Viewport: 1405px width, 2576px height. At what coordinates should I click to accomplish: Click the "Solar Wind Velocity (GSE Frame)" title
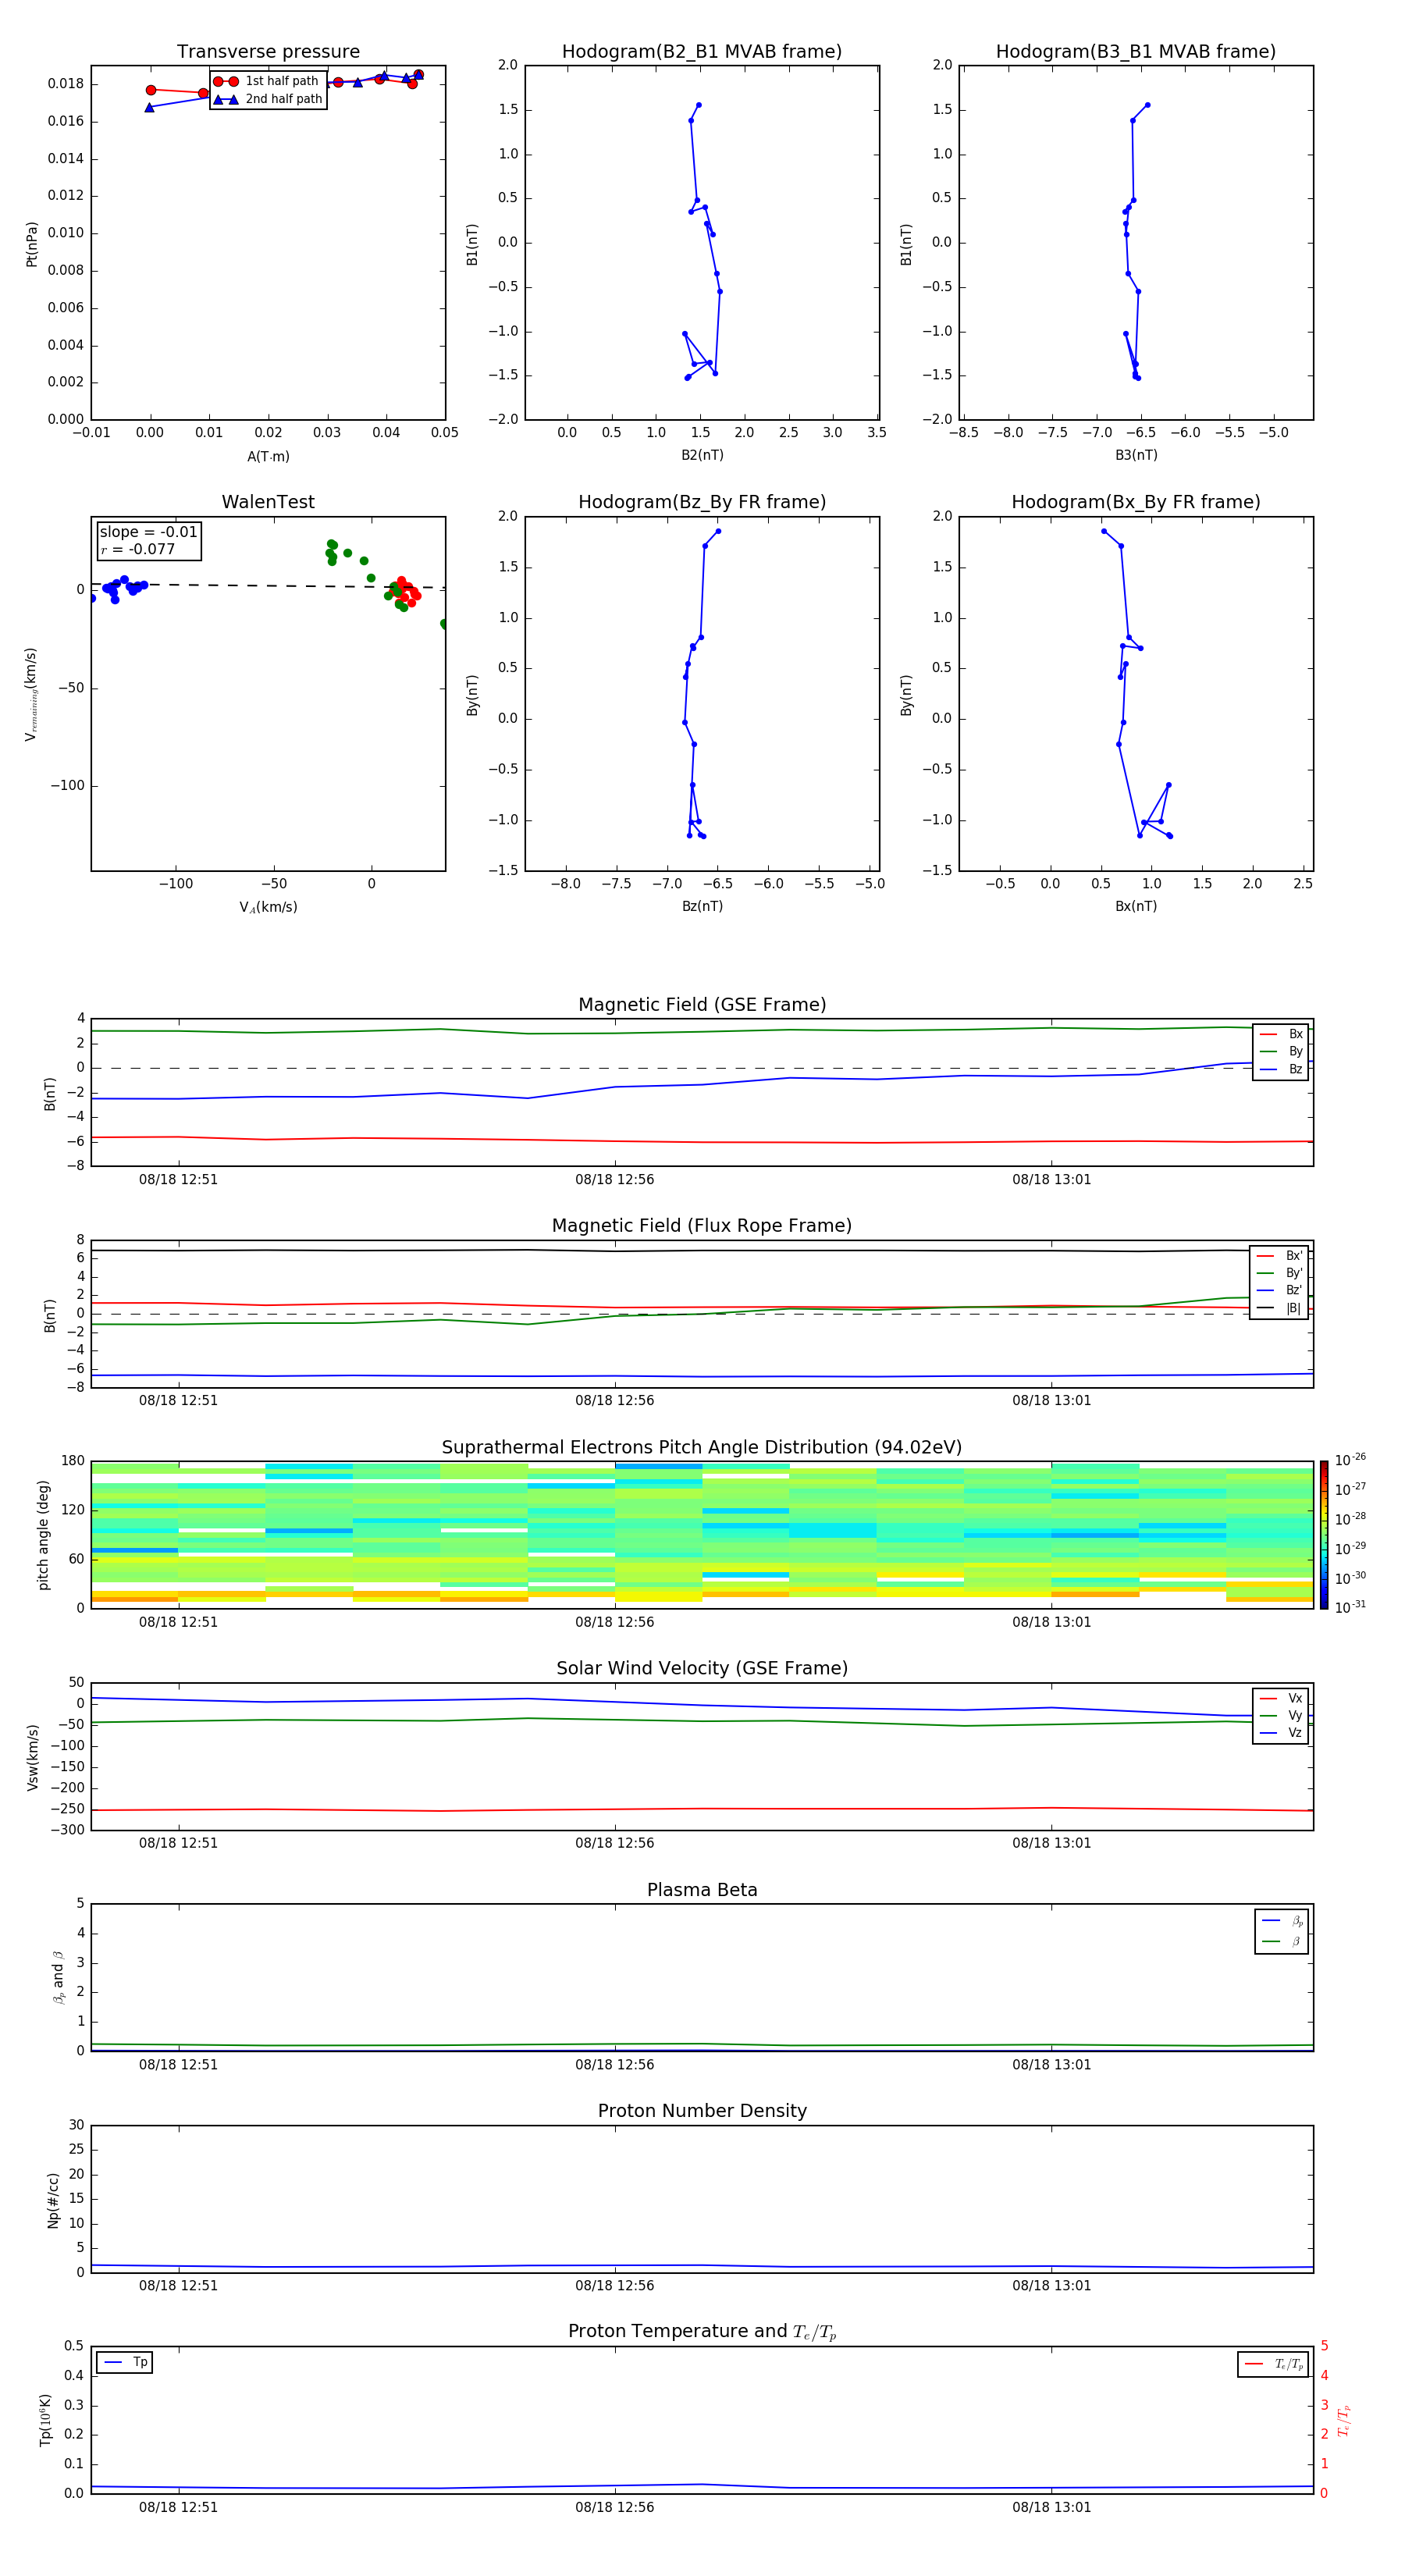(702, 1668)
